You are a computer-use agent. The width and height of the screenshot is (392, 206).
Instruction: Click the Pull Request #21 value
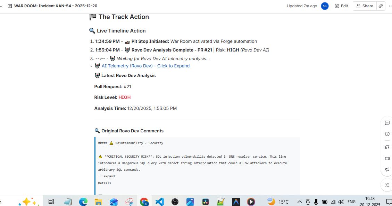click(x=127, y=86)
